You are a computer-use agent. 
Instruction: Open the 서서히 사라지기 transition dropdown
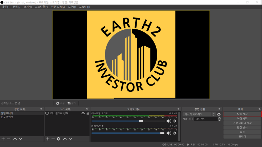click(199, 114)
